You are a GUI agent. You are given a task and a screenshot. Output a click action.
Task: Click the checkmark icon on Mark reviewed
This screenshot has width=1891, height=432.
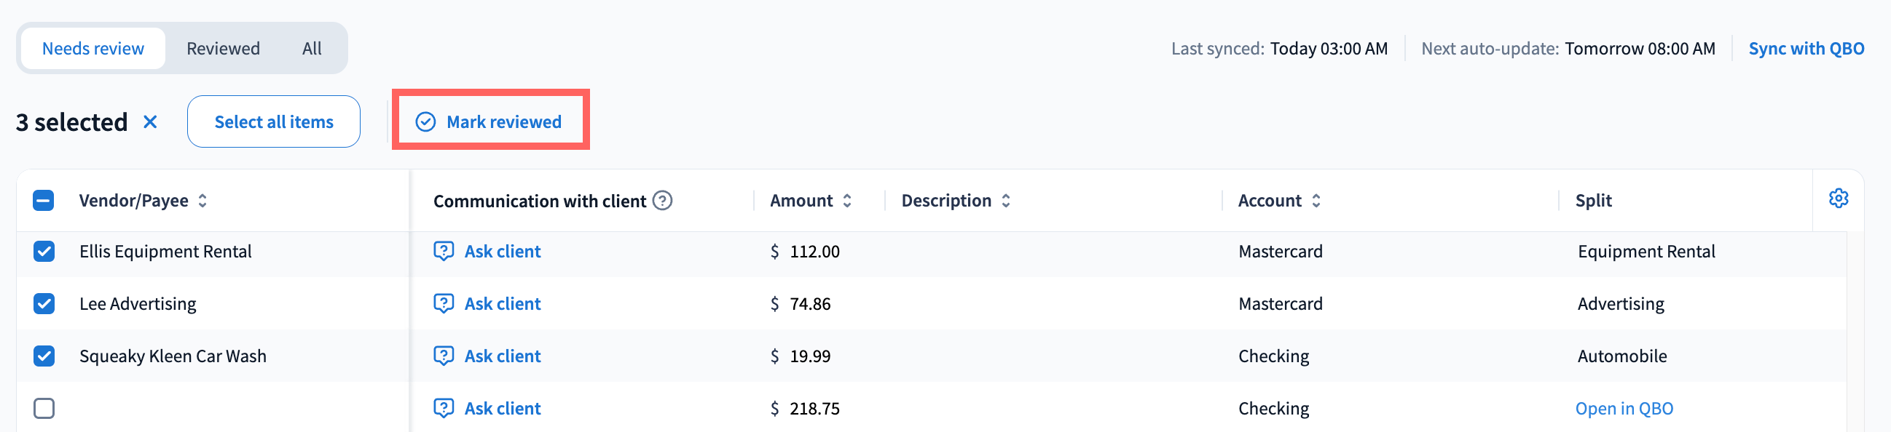(426, 121)
